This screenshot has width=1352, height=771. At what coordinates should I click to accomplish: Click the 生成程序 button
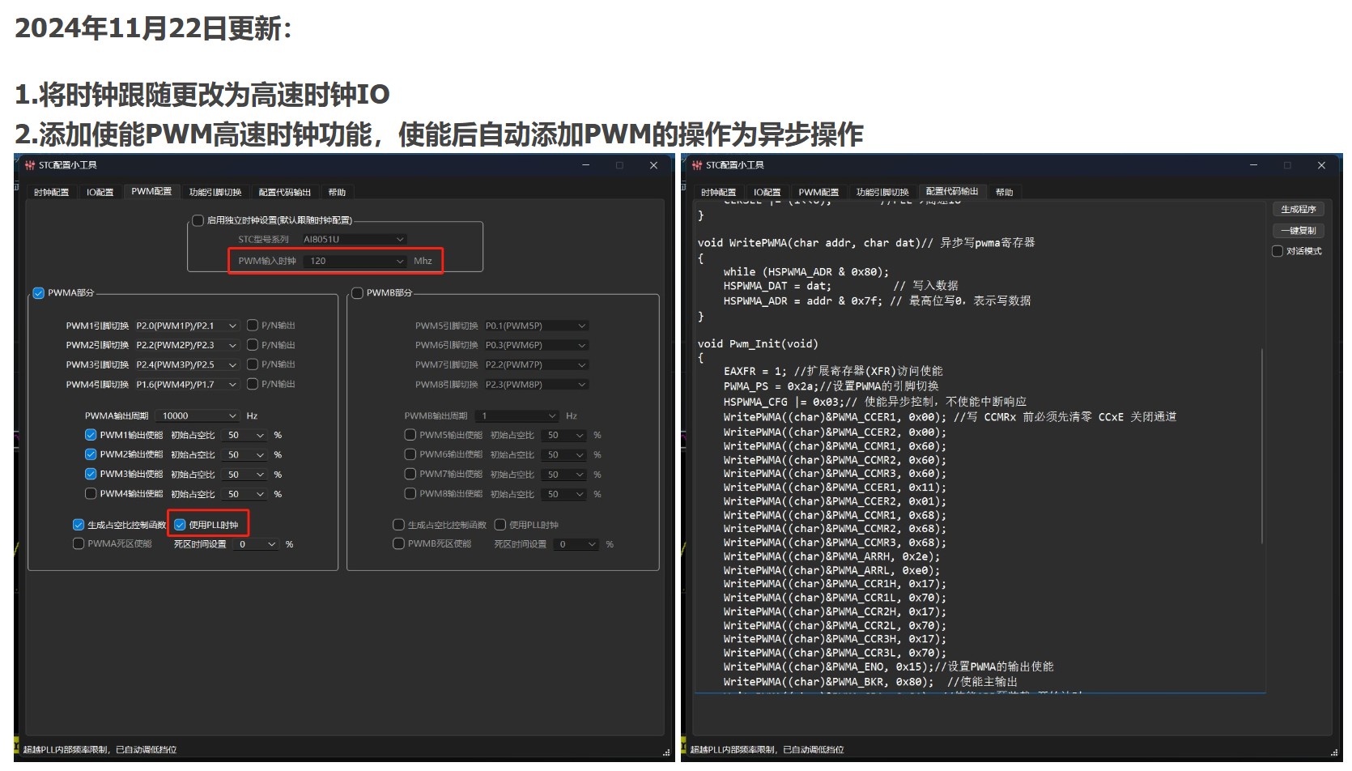click(x=1298, y=210)
